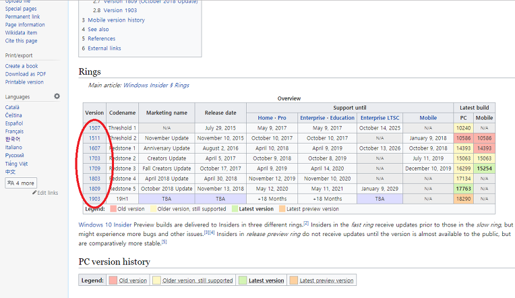The image size is (515, 298).
Task: Open version 1903 link
Action: click(94, 199)
